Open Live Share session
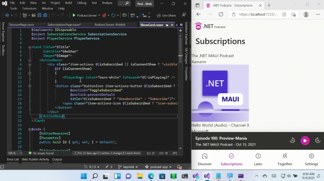The image size is (324, 181). pos(166,15)
